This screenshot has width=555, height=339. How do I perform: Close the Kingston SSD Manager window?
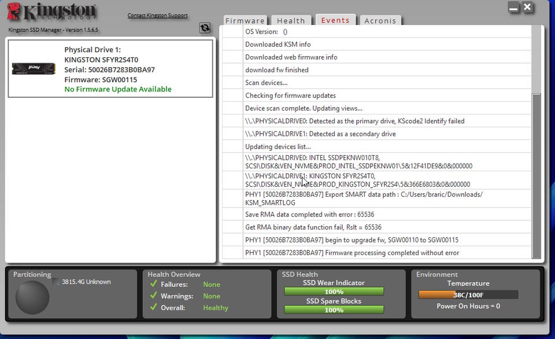click(527, 7)
